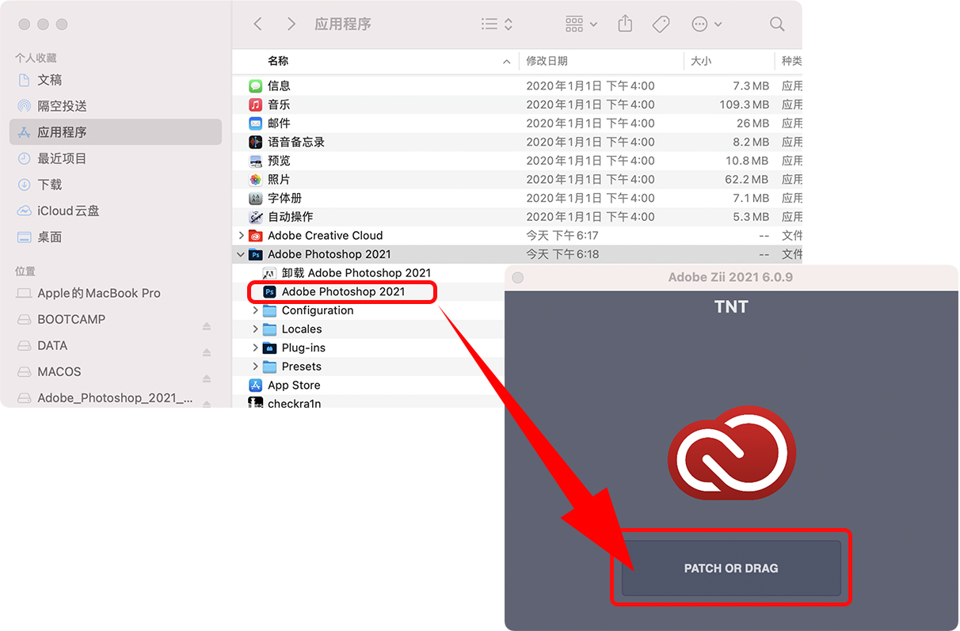
Task: Expand the Locales folder
Action: coord(255,329)
